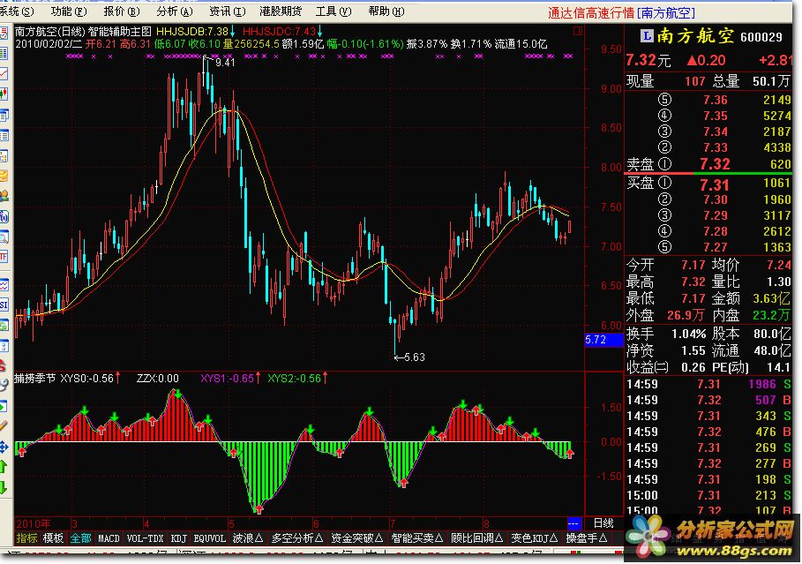Click the 2010年 label on time axis
802x564 pixels.
tap(34, 523)
